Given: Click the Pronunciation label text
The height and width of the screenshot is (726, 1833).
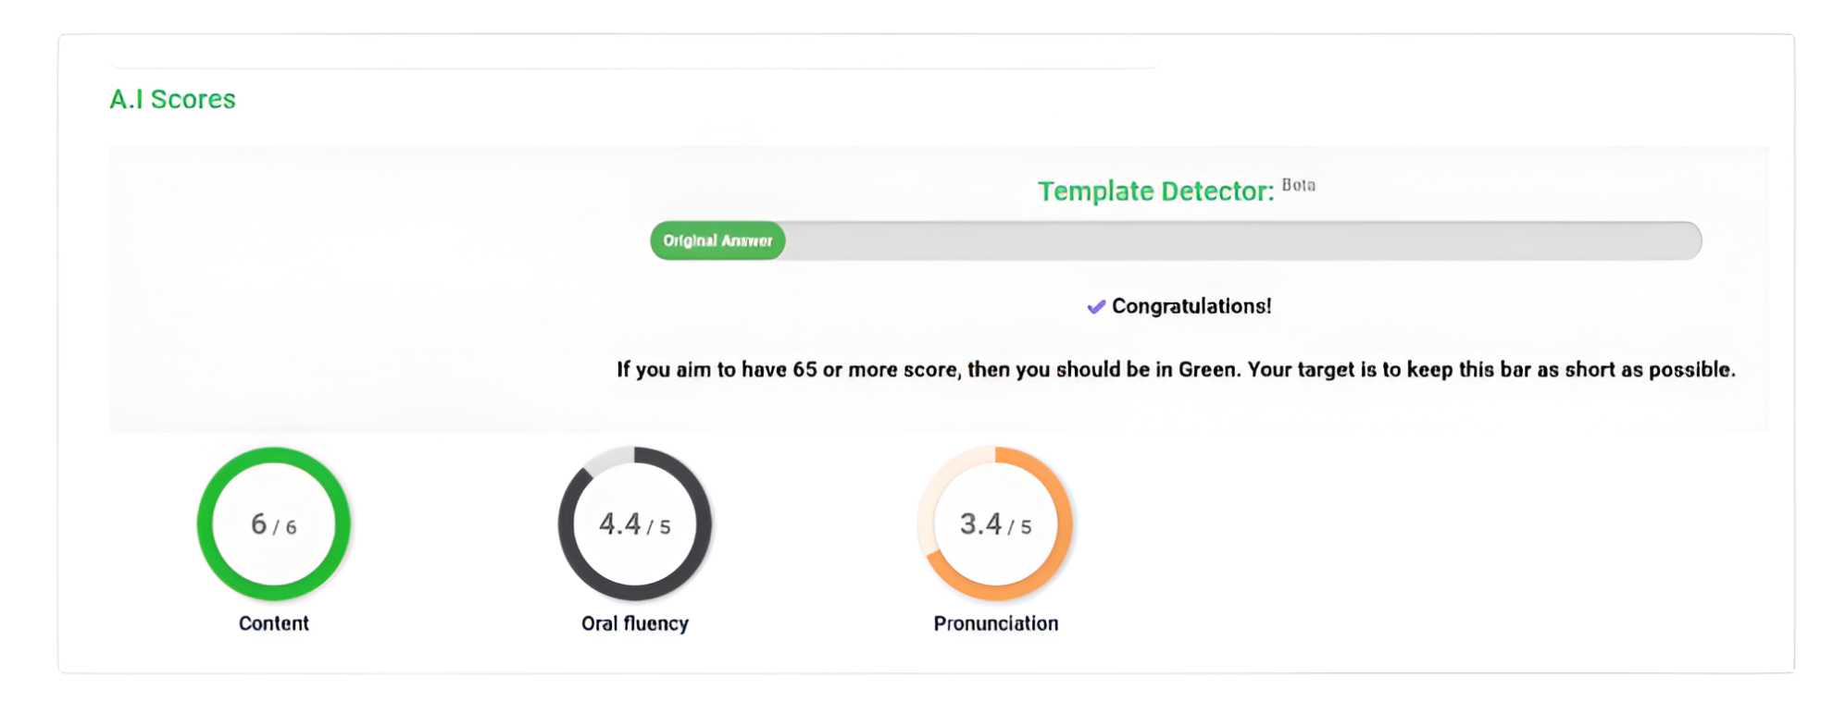Looking at the screenshot, I should coord(995,623).
